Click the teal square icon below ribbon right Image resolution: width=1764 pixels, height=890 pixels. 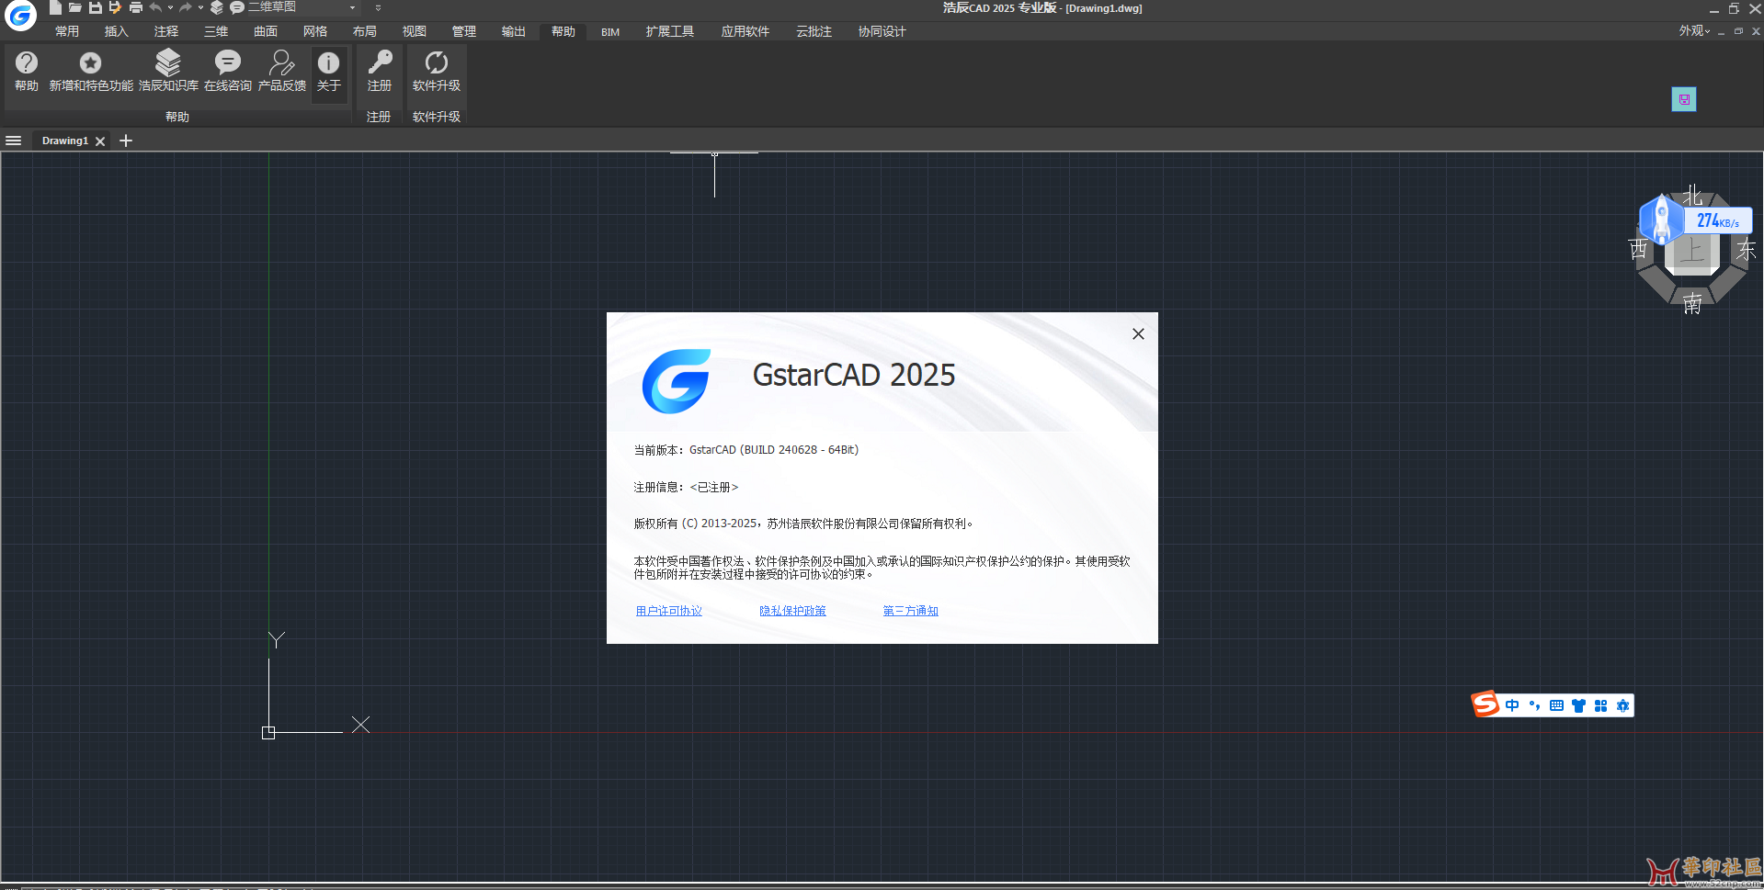coord(1684,99)
